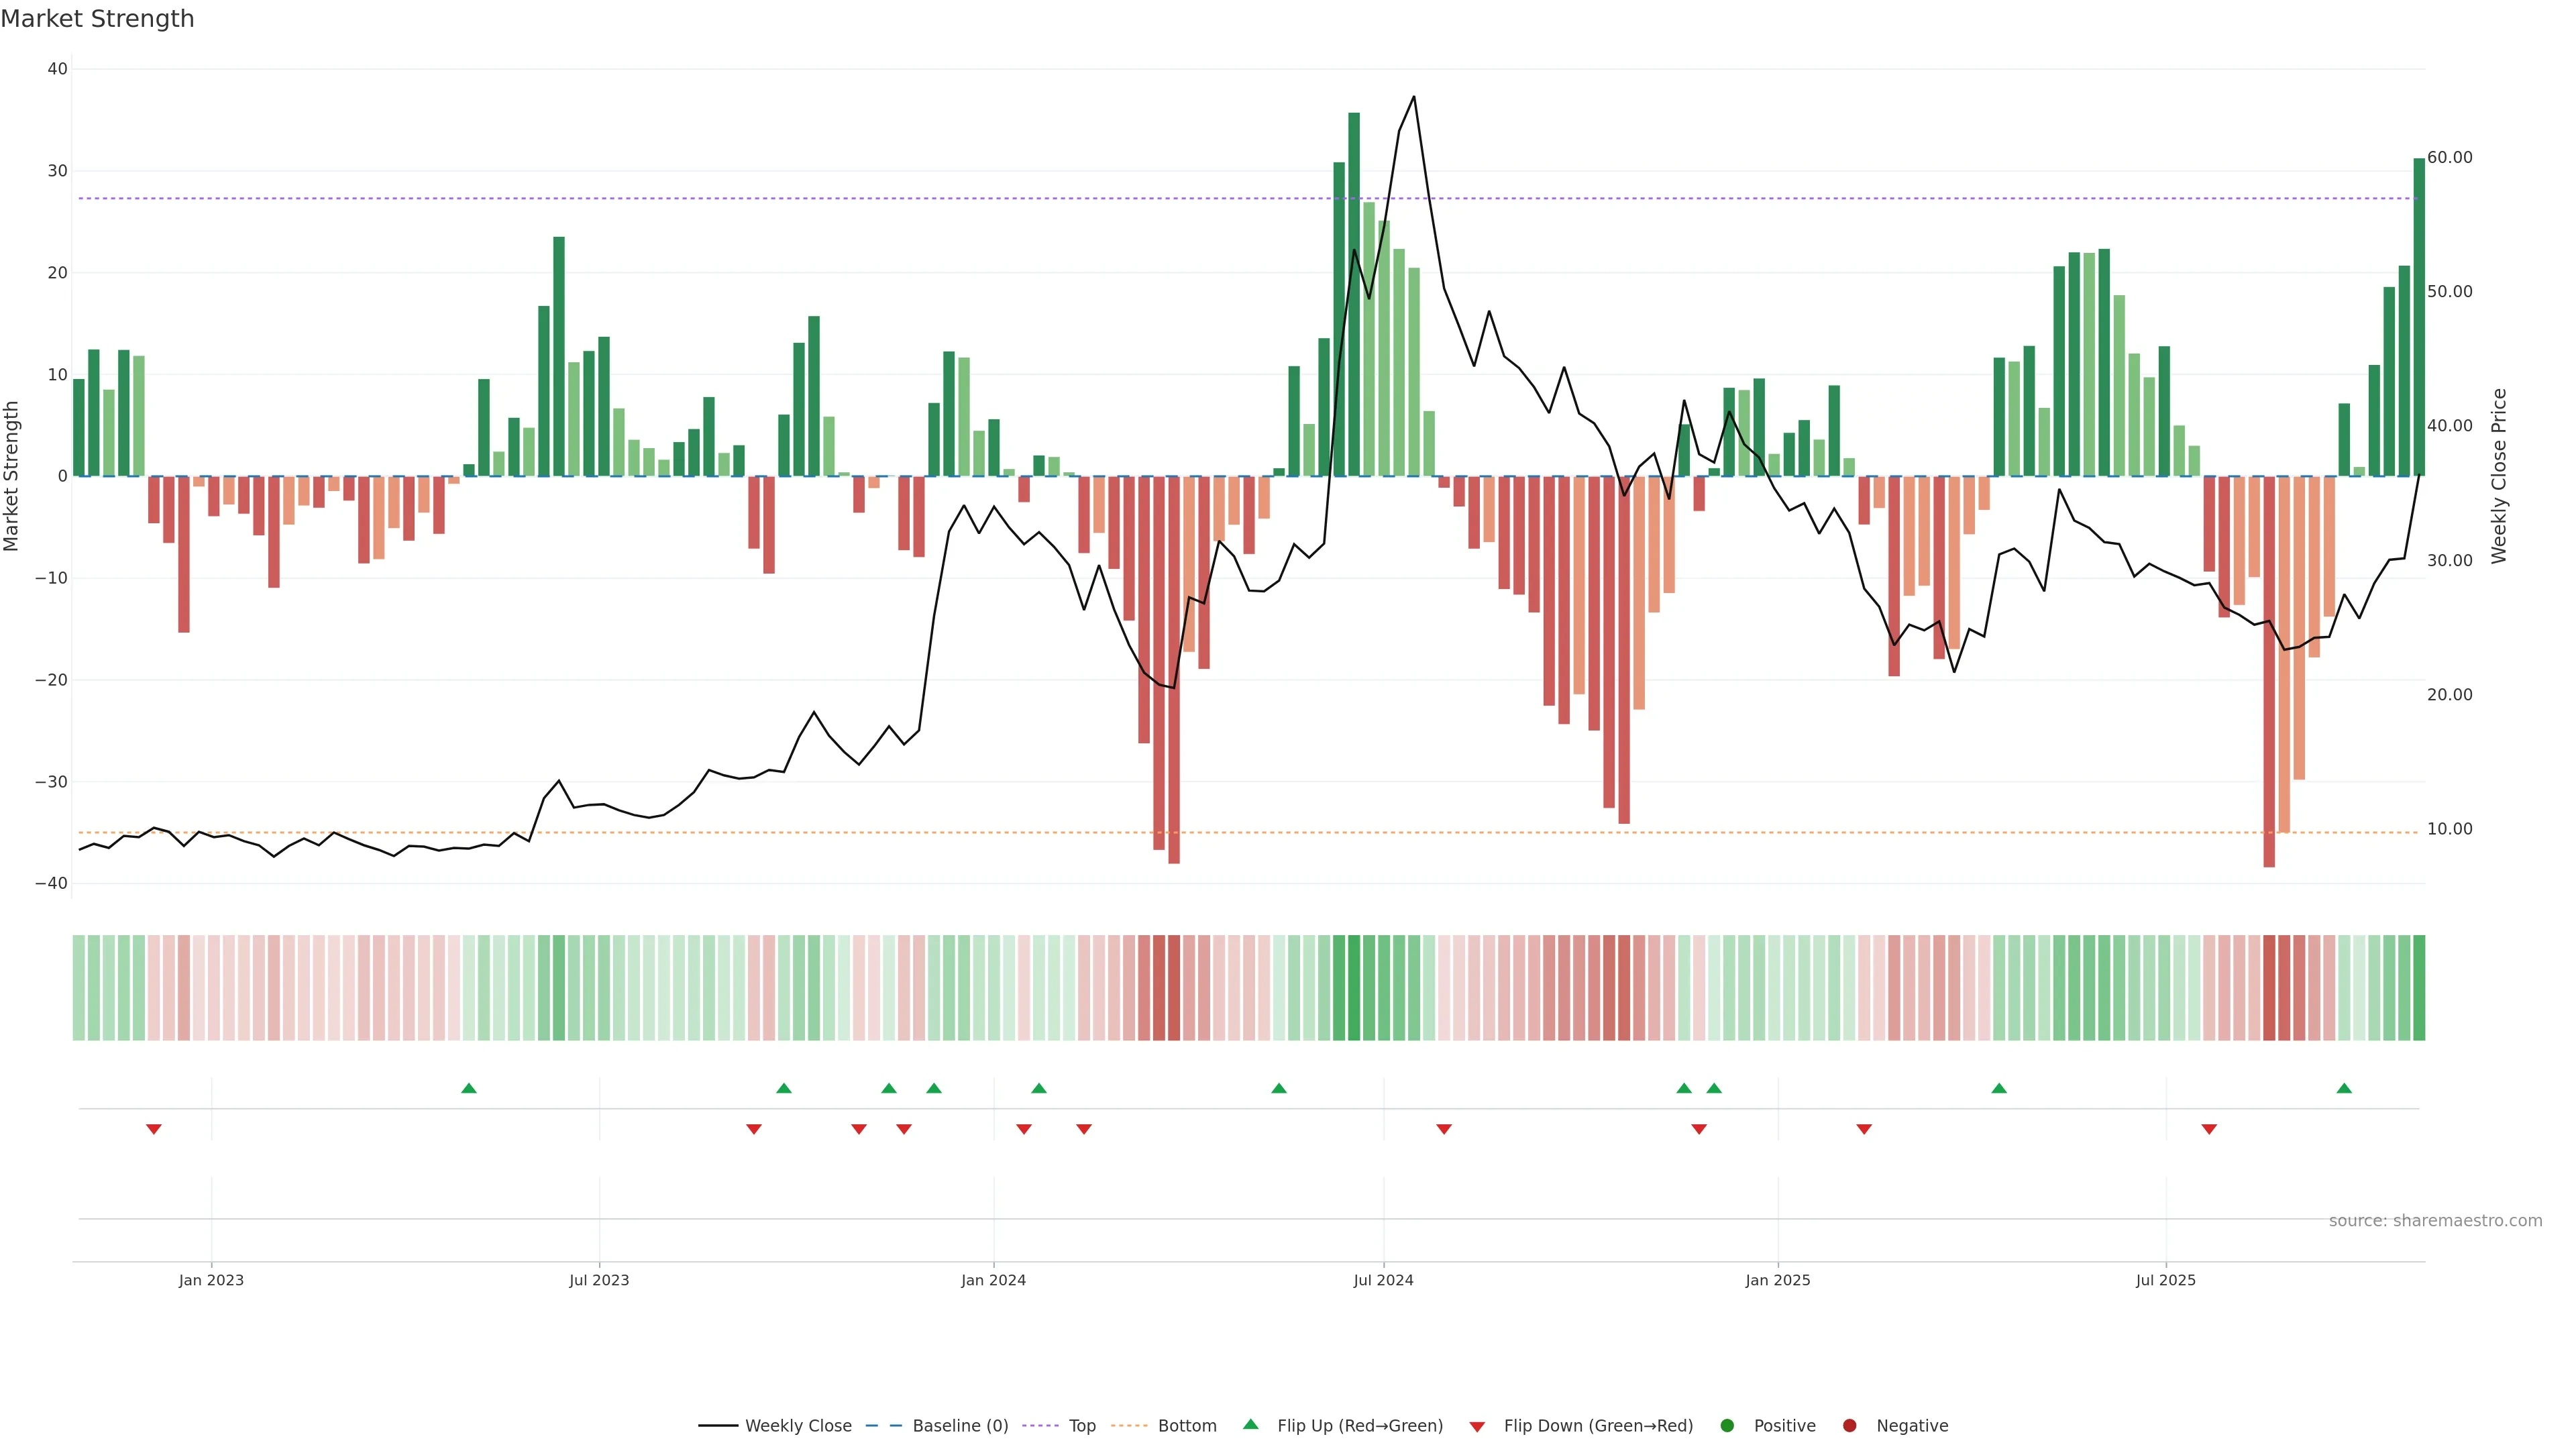This screenshot has width=2576, height=1449.
Task: Click the last green flip-up triangle marker
Action: (2344, 1088)
